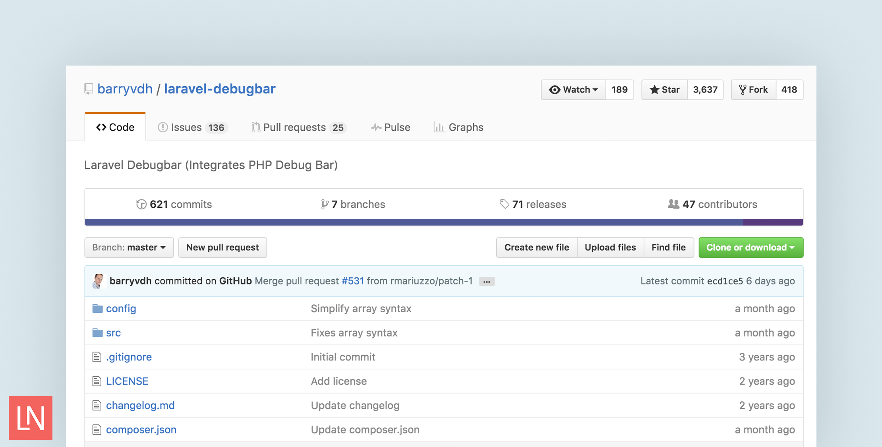Image resolution: width=882 pixels, height=447 pixels.
Task: Open the Graphs tab
Action: coord(458,127)
